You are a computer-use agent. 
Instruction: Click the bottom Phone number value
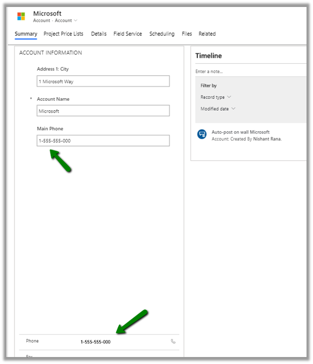coord(95,342)
